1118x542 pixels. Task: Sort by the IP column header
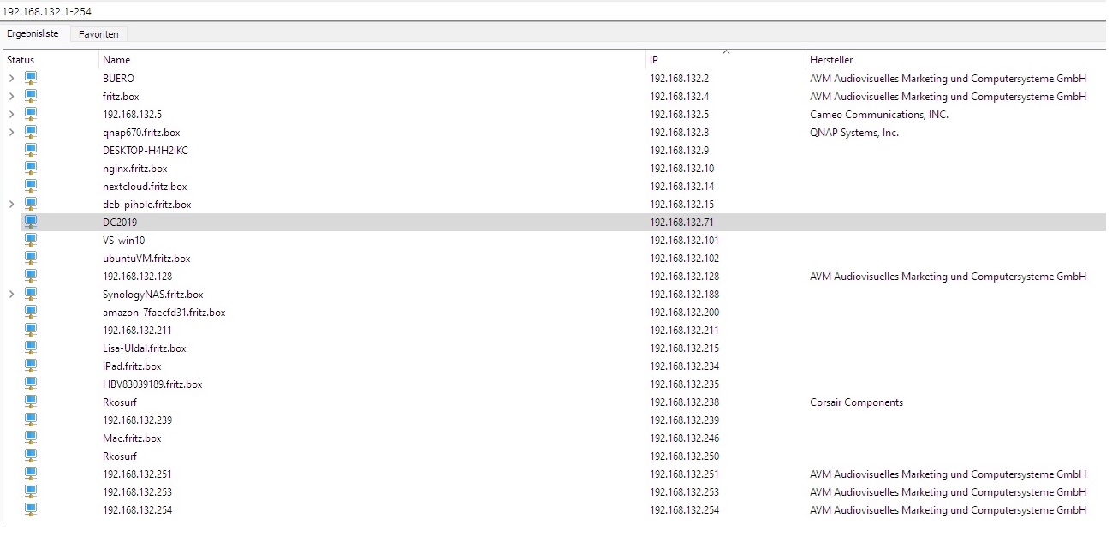click(x=654, y=60)
